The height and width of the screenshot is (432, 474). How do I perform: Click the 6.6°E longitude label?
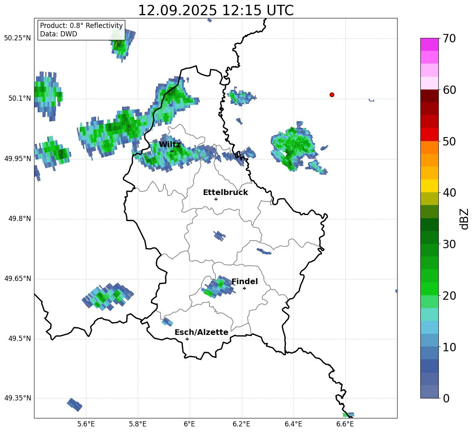345,424
